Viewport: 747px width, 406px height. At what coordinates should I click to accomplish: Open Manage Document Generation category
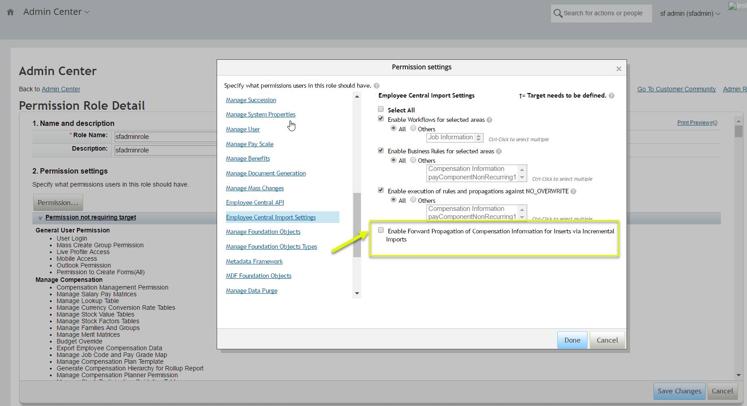pyautogui.click(x=266, y=174)
